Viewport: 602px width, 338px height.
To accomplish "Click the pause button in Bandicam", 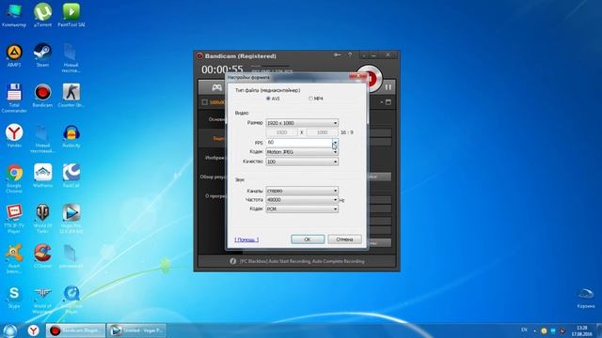I will pos(388,87).
